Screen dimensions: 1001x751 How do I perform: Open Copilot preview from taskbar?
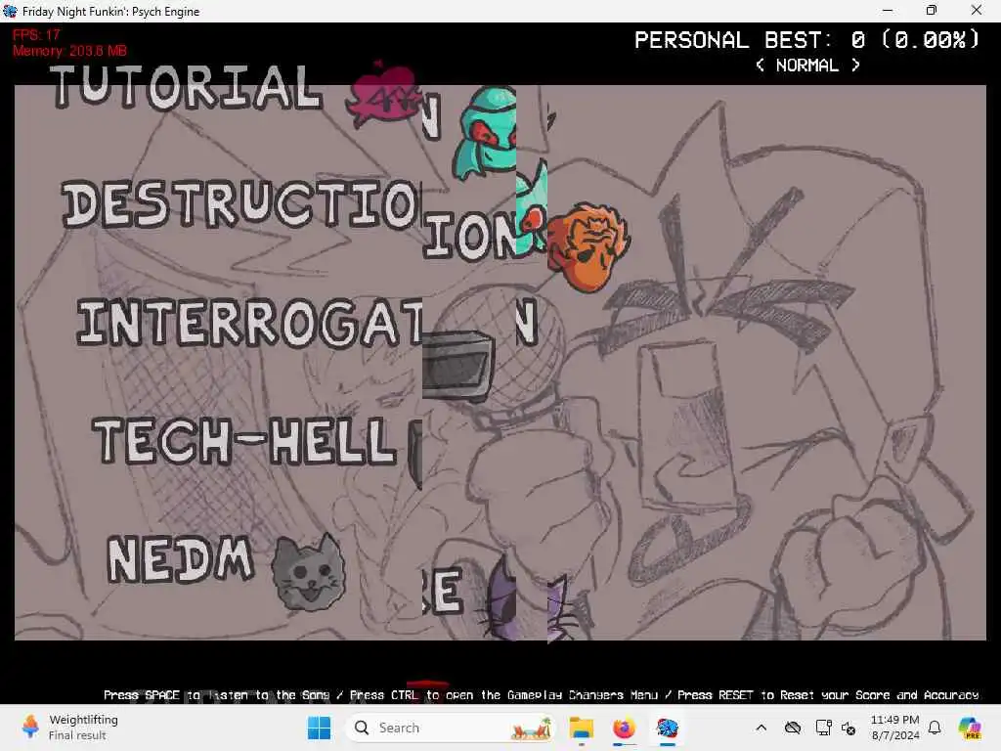(x=970, y=728)
